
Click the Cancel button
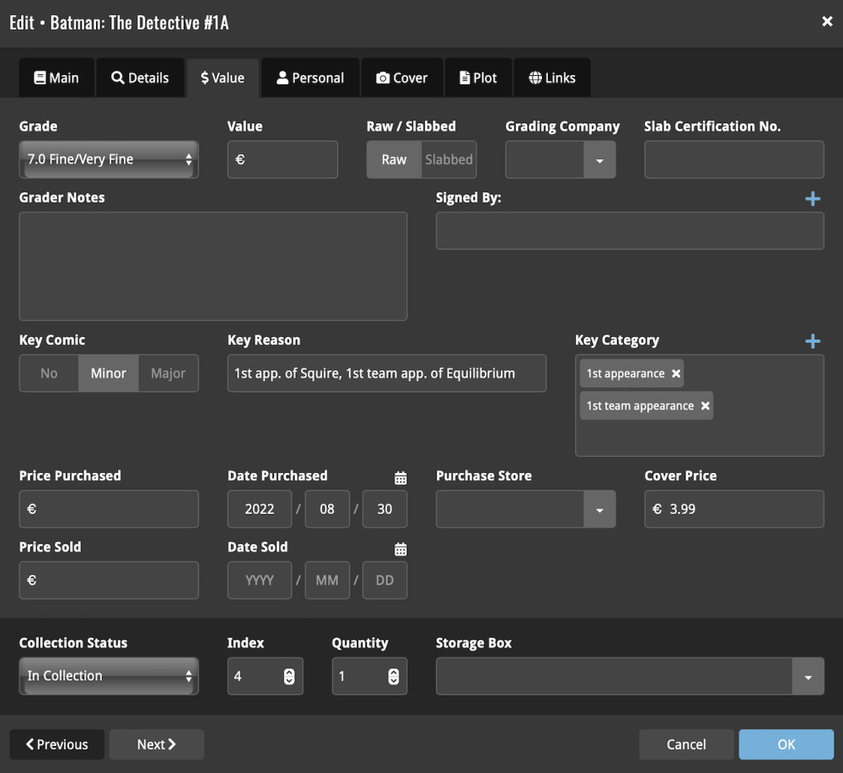point(686,744)
